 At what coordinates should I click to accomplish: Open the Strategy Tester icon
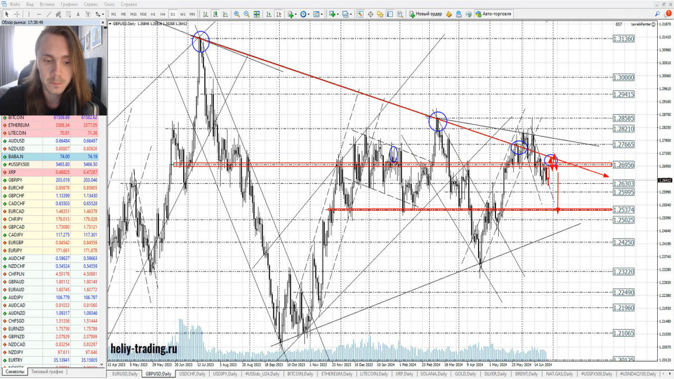[400, 13]
